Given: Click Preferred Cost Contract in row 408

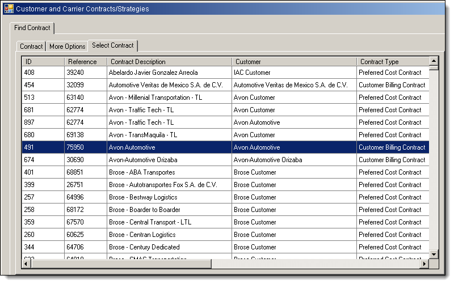Looking at the screenshot, I should click(x=393, y=73).
